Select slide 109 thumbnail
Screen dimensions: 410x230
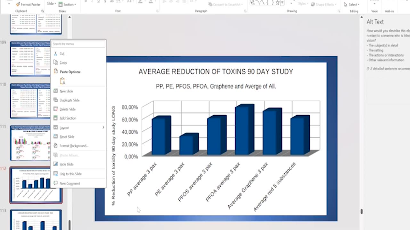30,58
